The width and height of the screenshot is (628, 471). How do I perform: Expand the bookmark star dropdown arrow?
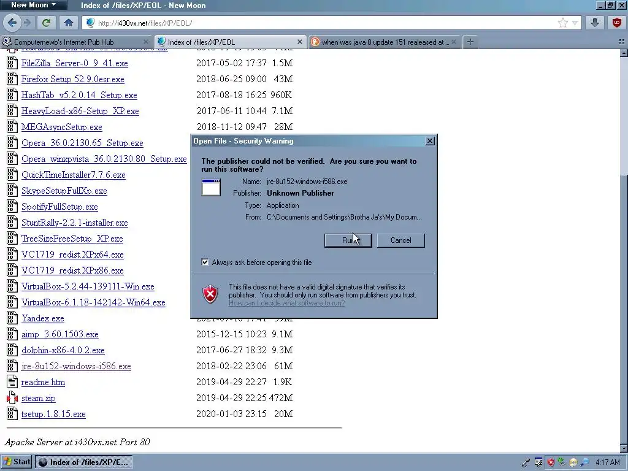point(575,23)
